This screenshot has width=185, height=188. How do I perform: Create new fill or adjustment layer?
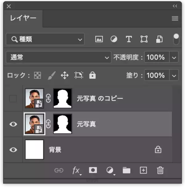[x=110, y=171]
